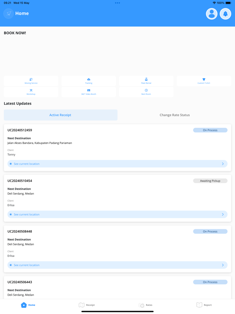The image size is (235, 314).
Task: Tap the 09.21 clock in status bar
Action: 7,3
